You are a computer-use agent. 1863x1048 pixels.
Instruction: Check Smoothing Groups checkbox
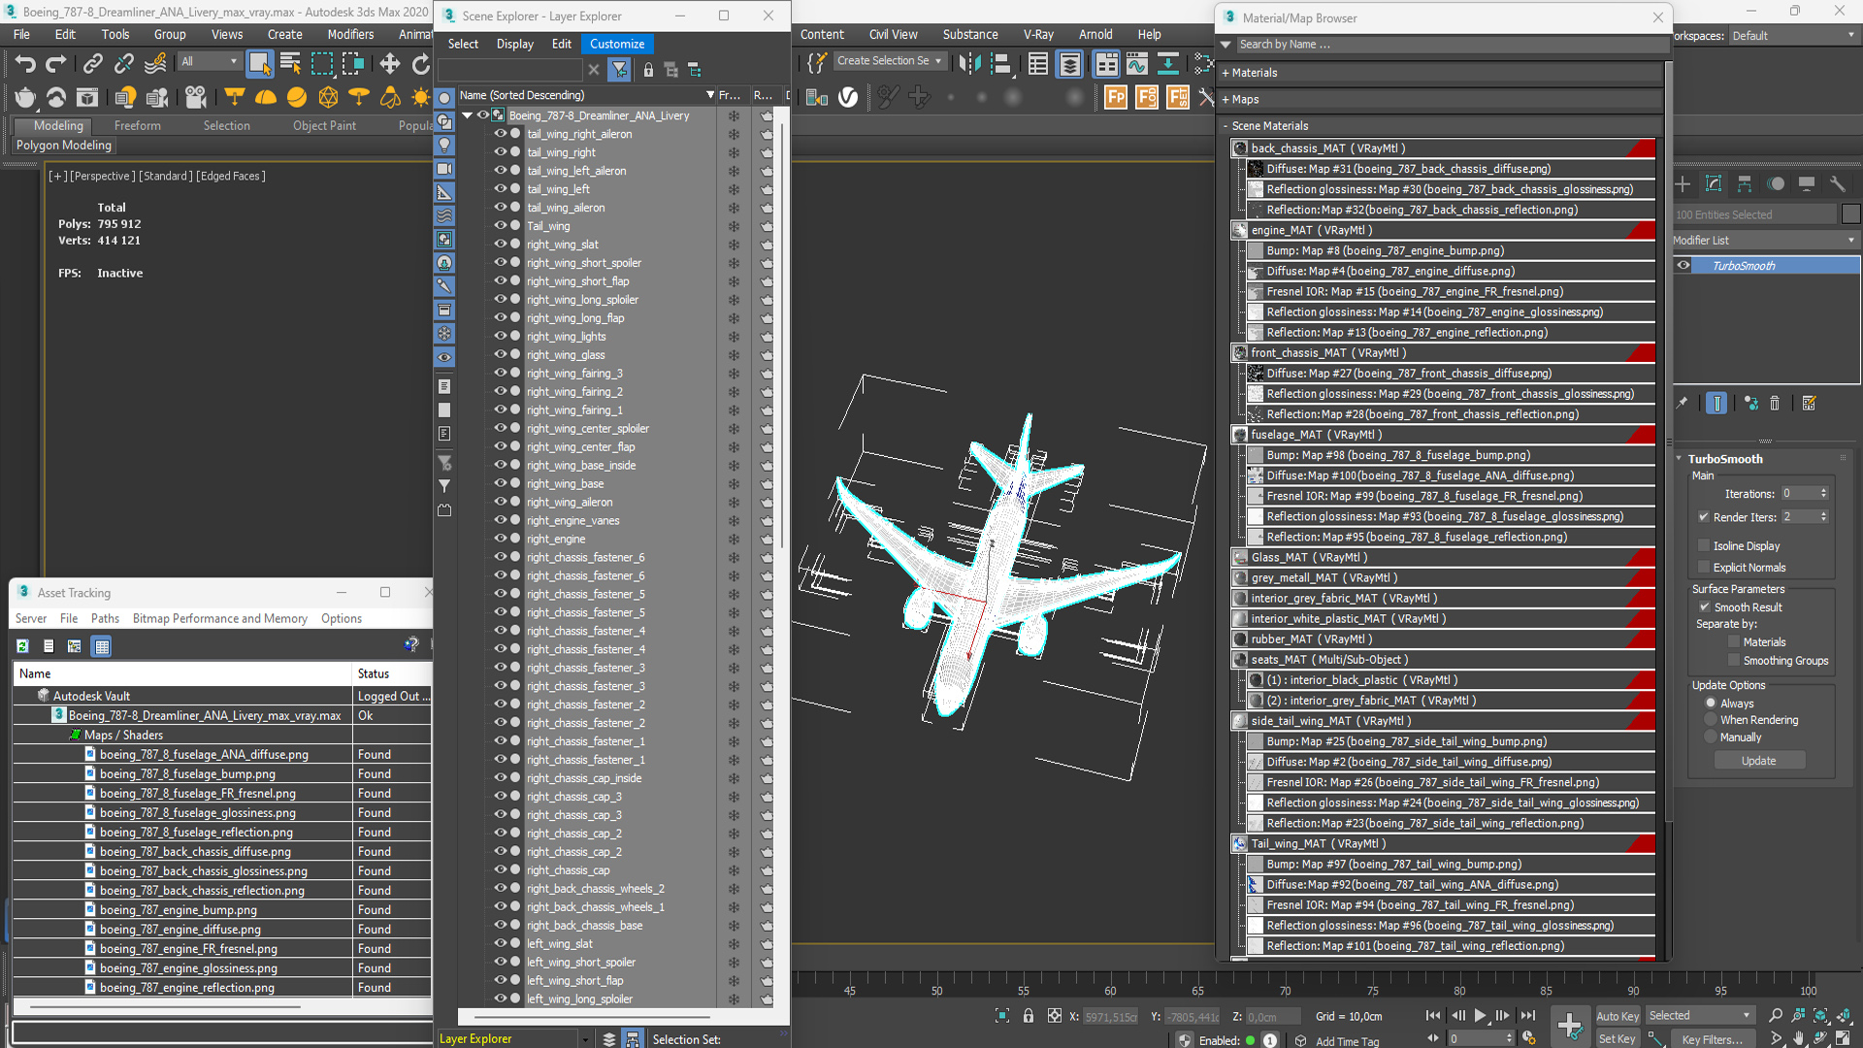pyautogui.click(x=1734, y=661)
